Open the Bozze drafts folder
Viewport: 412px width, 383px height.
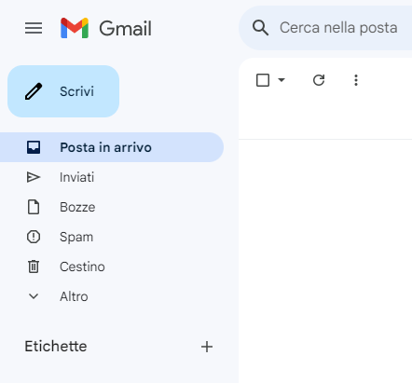pyautogui.click(x=112, y=207)
